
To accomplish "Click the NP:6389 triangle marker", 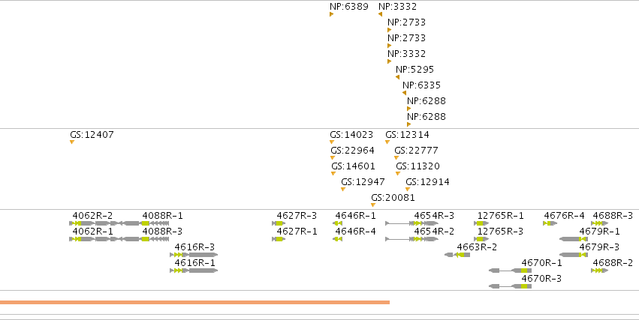I will (331, 14).
